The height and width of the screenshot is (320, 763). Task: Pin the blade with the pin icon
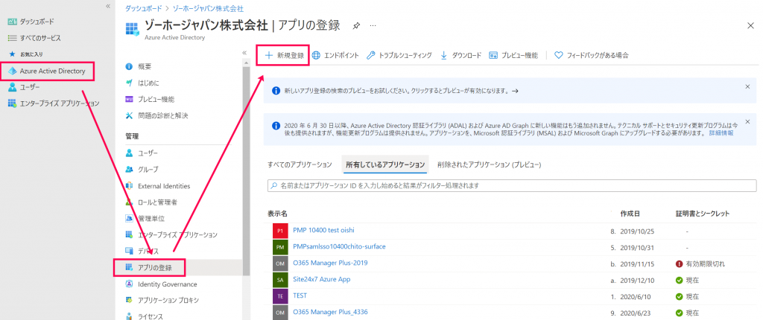[x=356, y=26]
